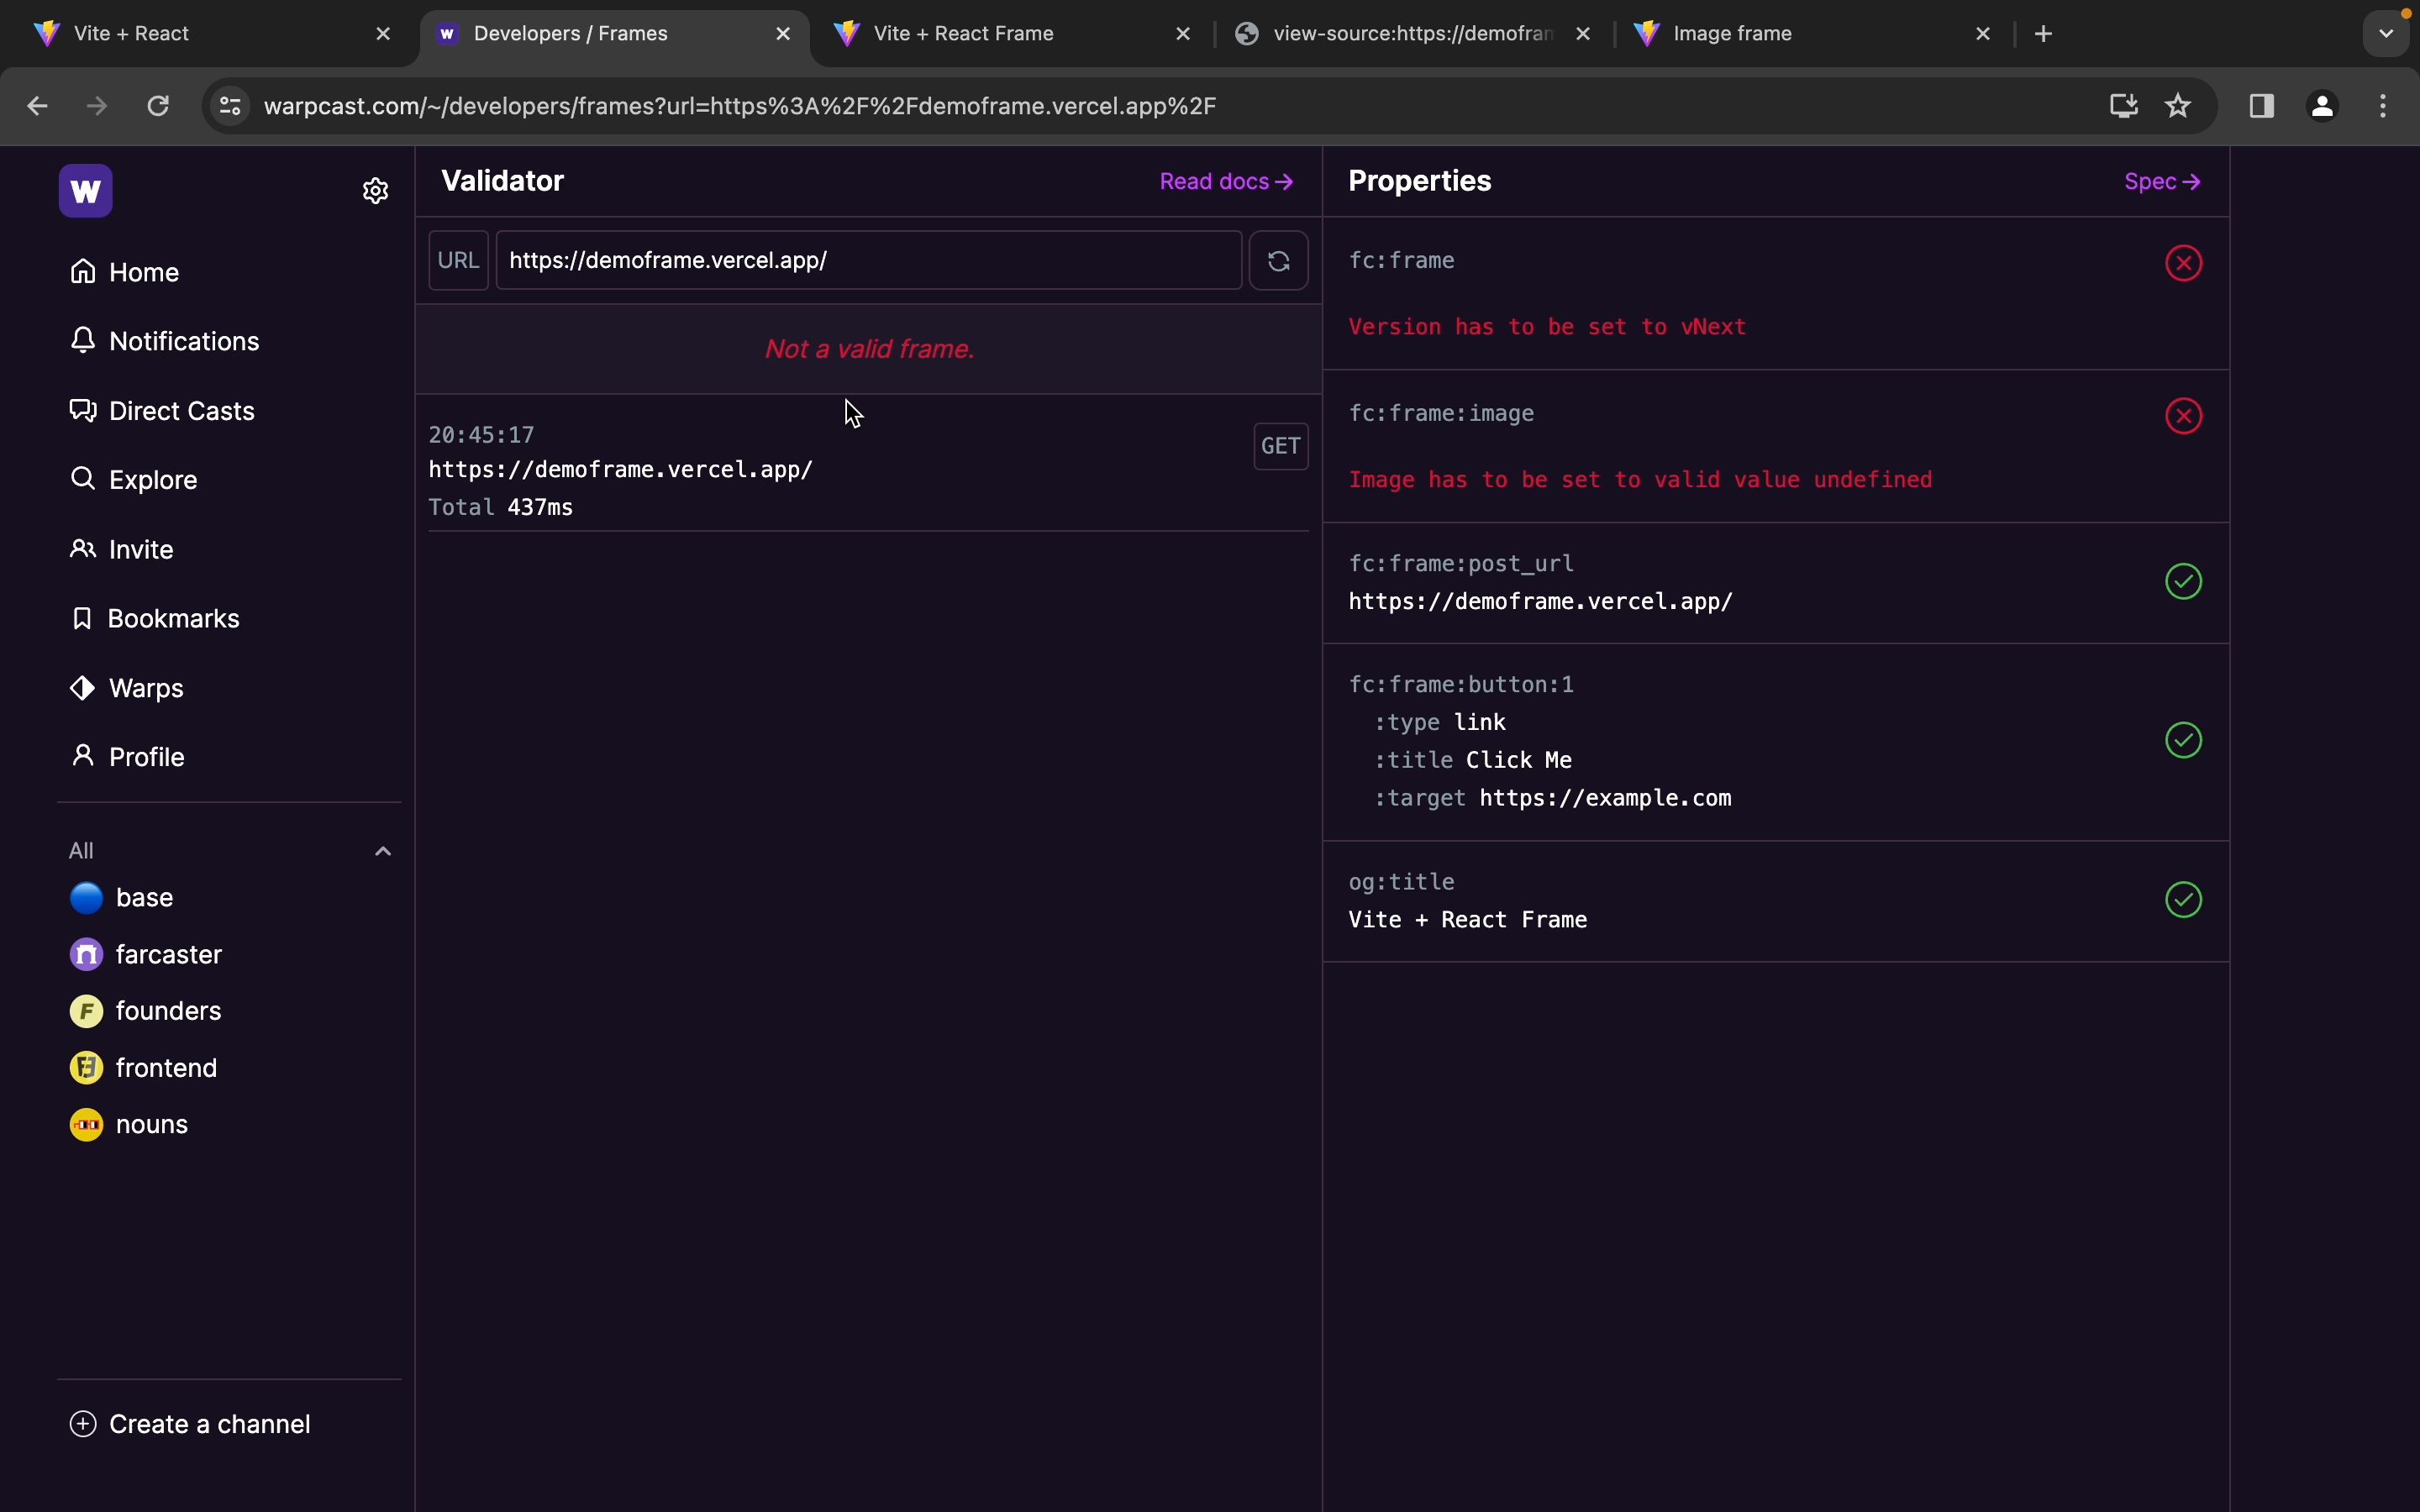
Task: Go back with browser back arrow
Action: (38, 106)
